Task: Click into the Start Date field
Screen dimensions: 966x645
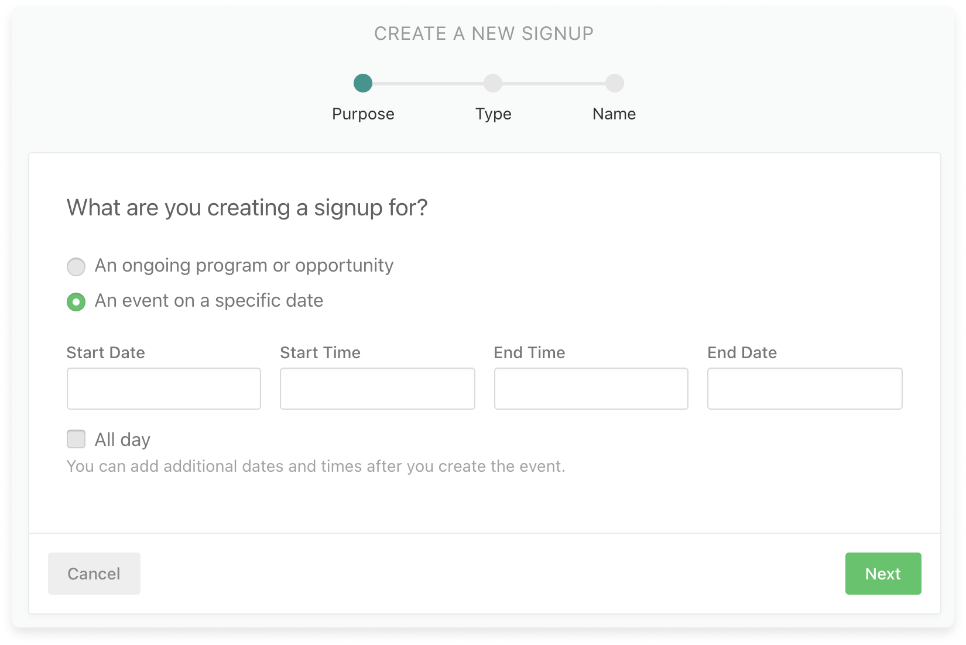Action: [164, 389]
